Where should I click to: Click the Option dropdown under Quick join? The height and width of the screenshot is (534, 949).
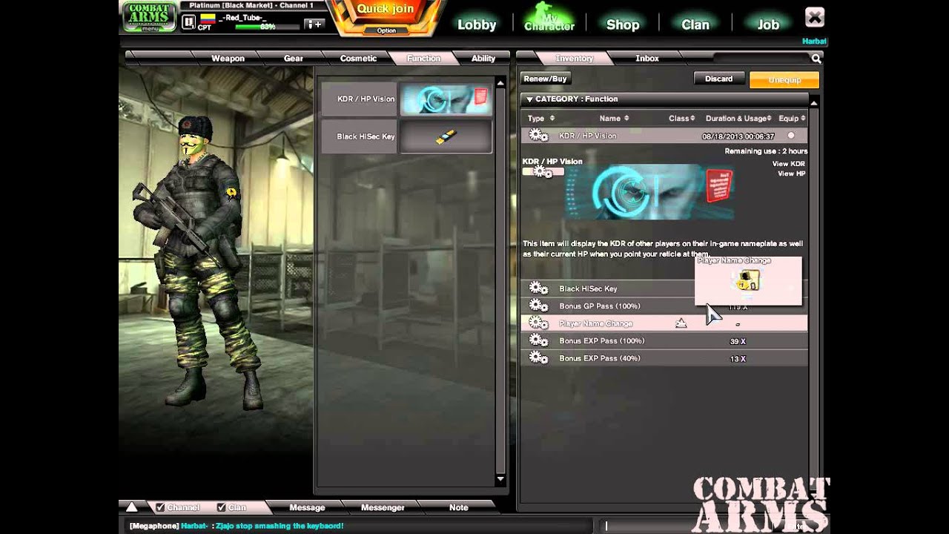(x=386, y=30)
